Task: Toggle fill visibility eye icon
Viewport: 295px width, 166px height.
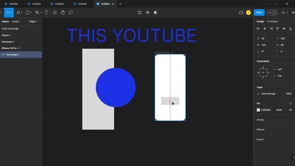Action: pyautogui.click(x=290, y=110)
